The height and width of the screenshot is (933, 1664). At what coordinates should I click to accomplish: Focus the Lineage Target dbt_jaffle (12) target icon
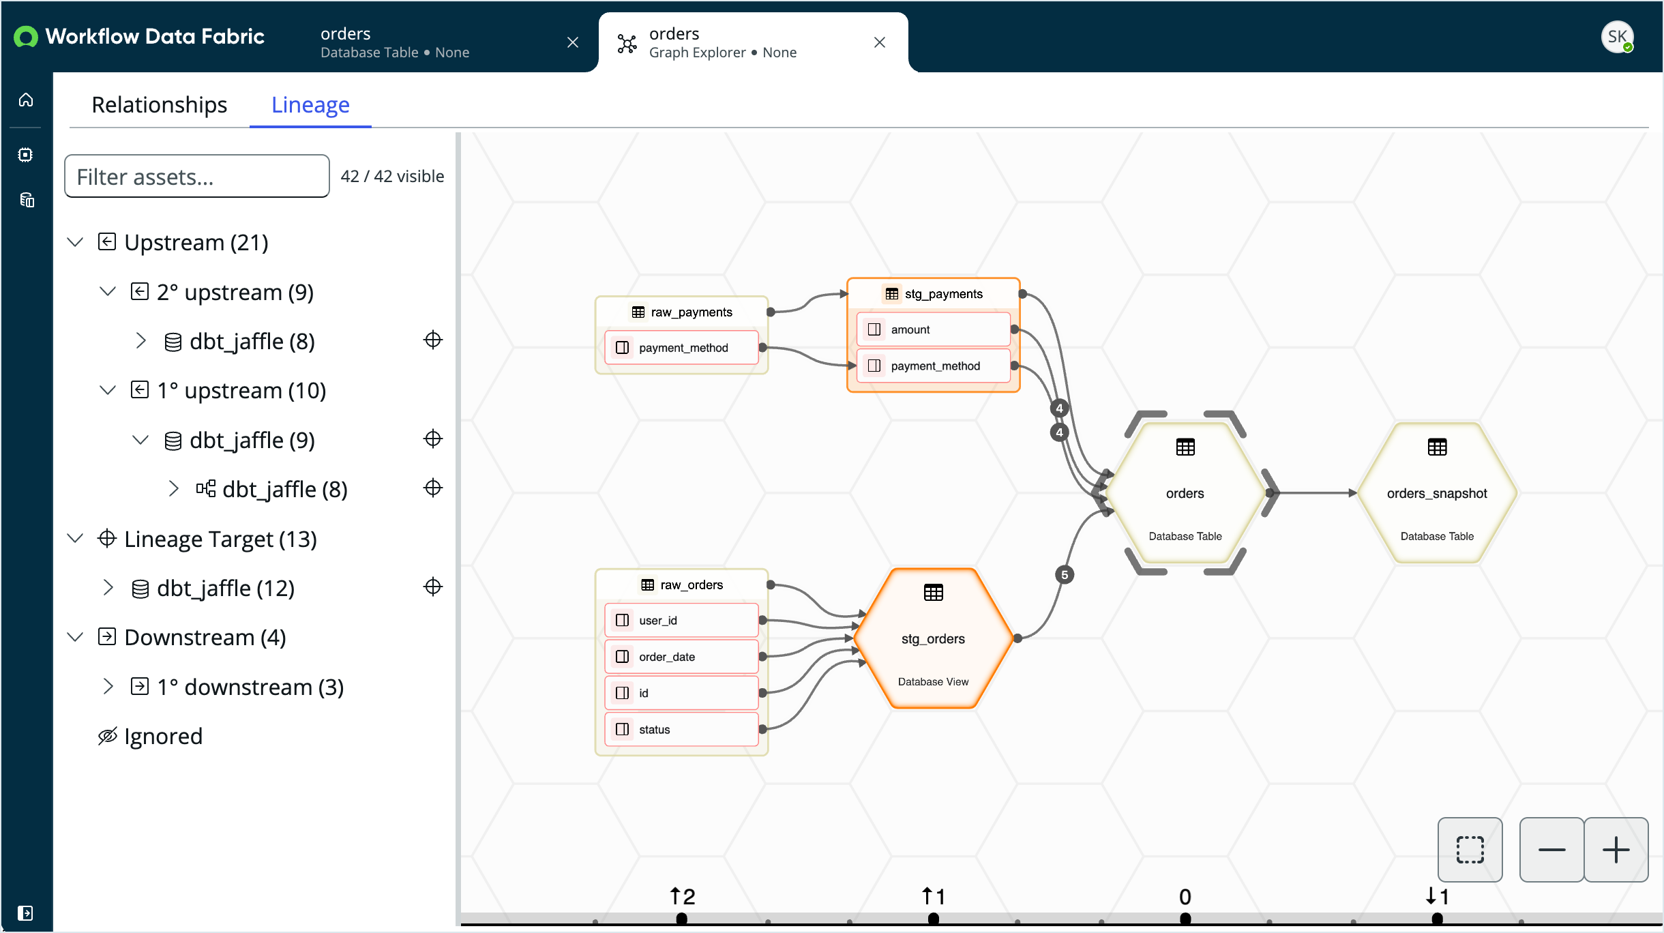(433, 587)
